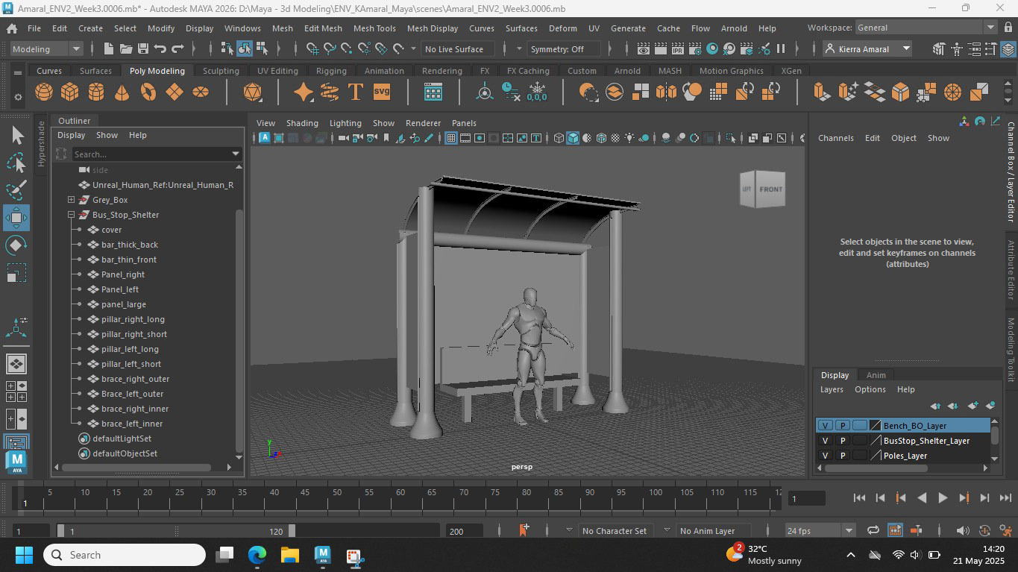
Task: Choose the Paint Selection brush tool
Action: tap(17, 189)
